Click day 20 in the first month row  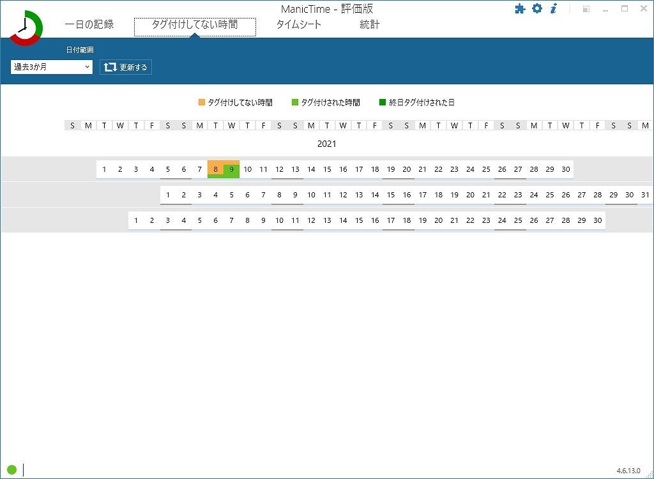(407, 169)
